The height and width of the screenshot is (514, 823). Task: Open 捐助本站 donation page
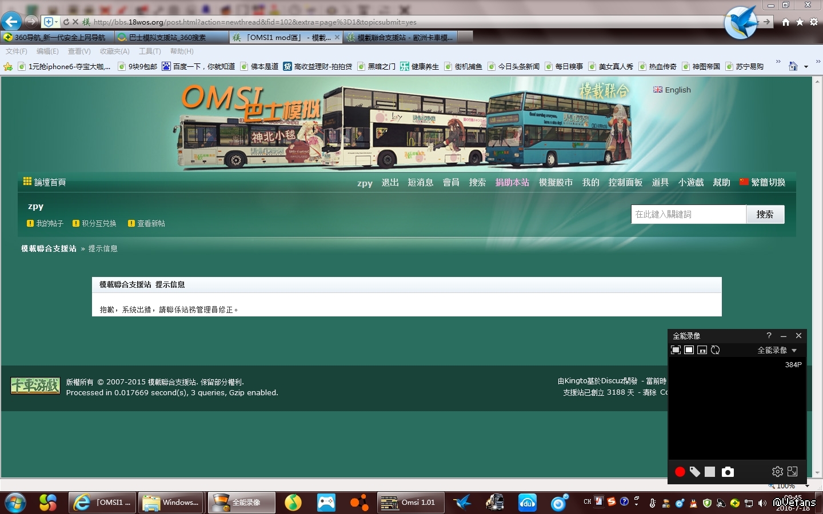pos(512,182)
